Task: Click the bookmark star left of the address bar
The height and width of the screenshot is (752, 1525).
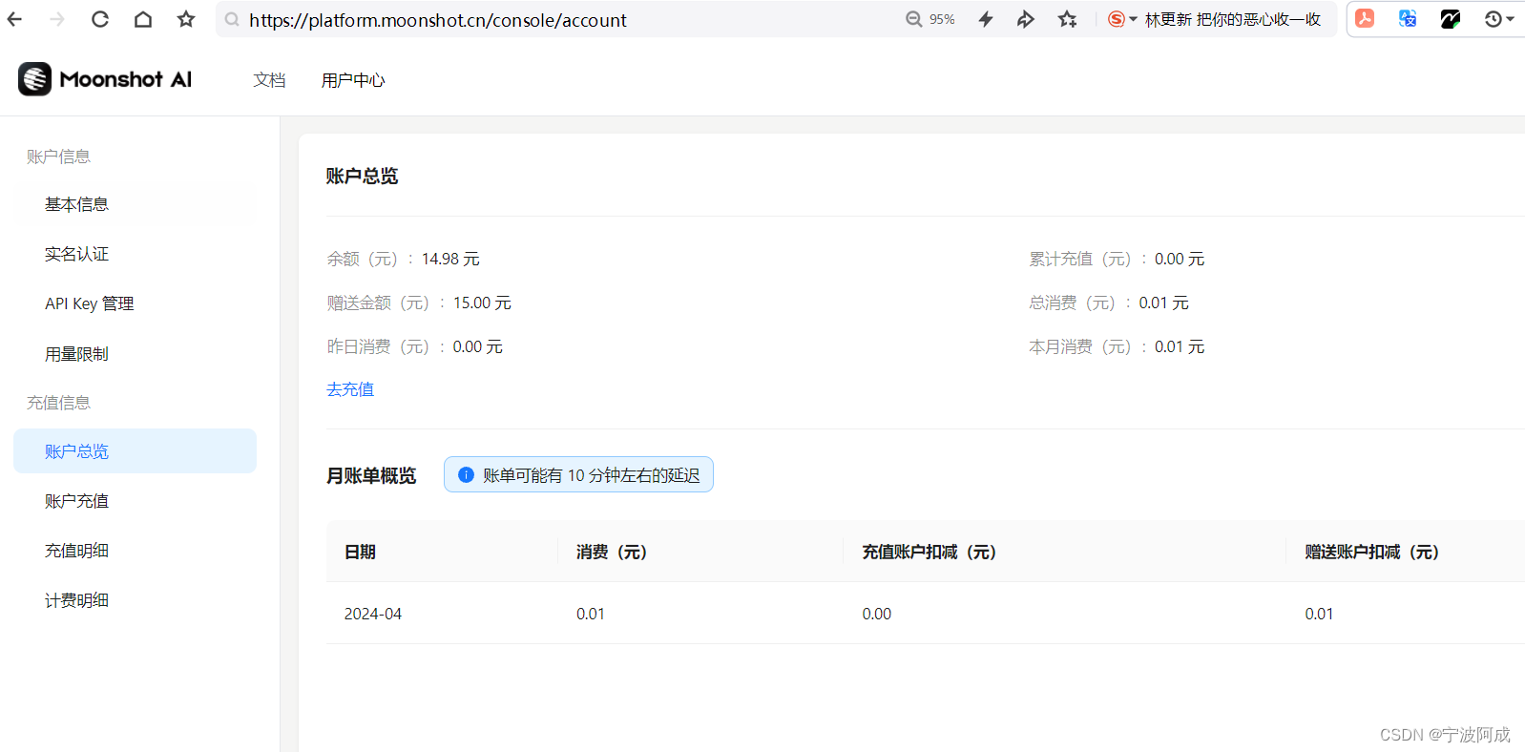Action: click(x=186, y=19)
